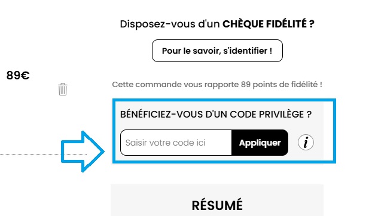Click 'Cette commande vous rapporte' text
This screenshot has width=366, height=216.
(x=175, y=84)
